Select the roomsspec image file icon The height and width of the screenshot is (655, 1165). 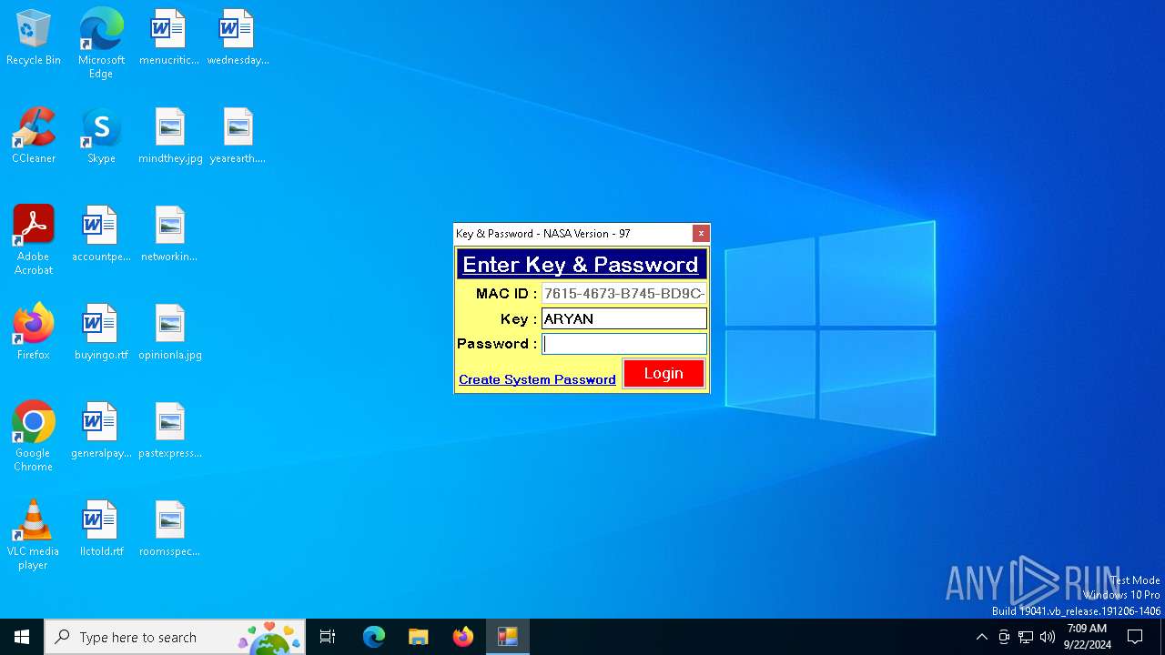[x=169, y=529]
